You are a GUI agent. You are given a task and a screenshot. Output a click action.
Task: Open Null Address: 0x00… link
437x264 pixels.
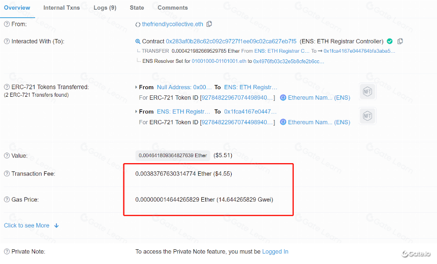[x=184, y=87]
